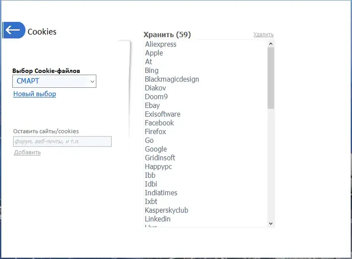Select Linkedin entry
The height and width of the screenshot is (259, 352).
[x=158, y=219]
